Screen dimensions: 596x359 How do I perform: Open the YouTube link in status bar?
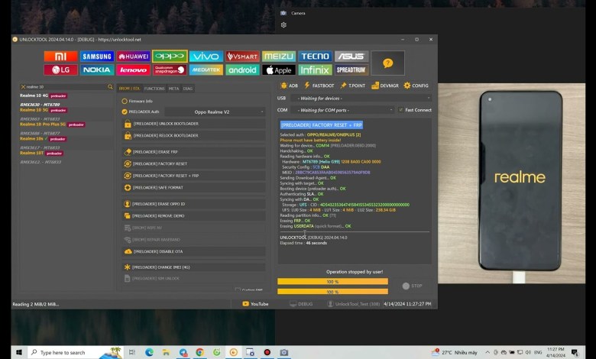255,304
